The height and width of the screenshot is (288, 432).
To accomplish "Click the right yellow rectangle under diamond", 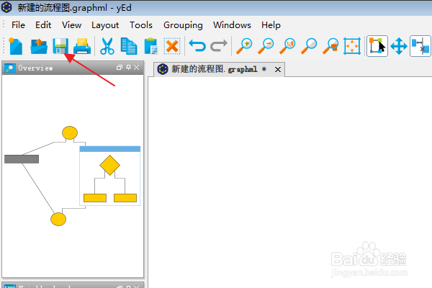I will click(x=125, y=198).
